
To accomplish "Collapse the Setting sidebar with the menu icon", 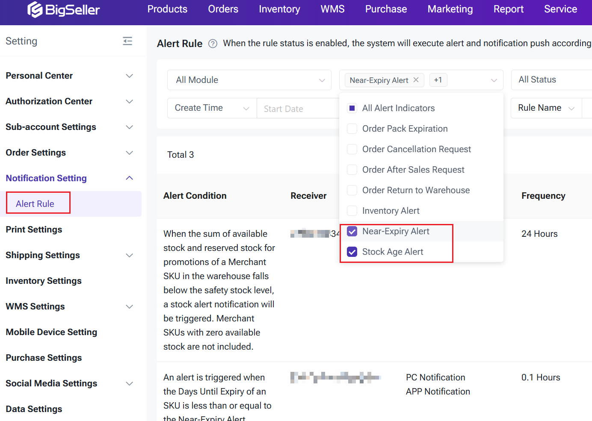I will click(127, 41).
